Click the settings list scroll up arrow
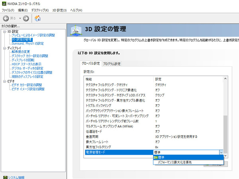Screen dimensions: 239x179 point(225,79)
